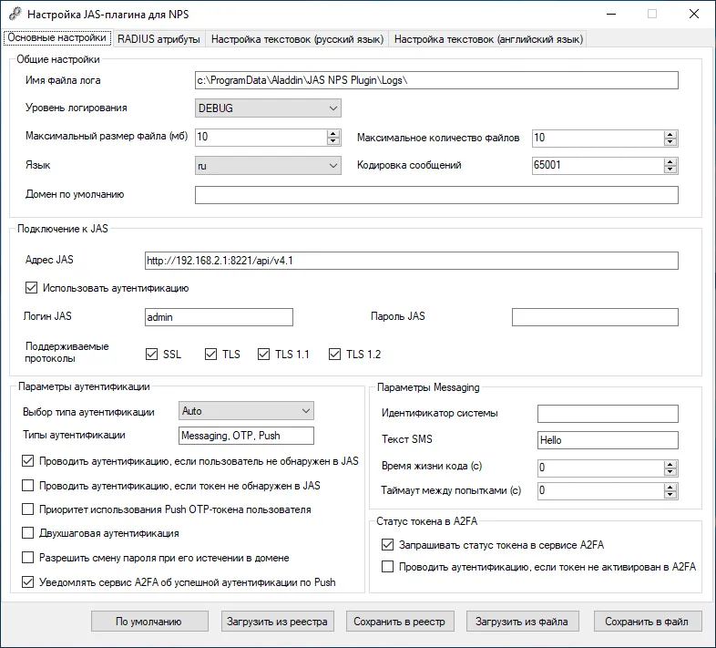Toggle 'Запрашивать статус токена в сервисе A2FA'

click(388, 545)
